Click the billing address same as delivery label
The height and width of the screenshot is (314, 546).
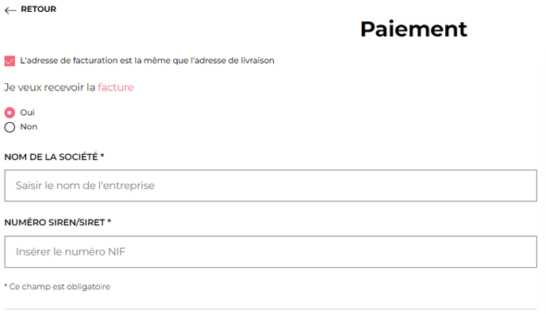(147, 60)
